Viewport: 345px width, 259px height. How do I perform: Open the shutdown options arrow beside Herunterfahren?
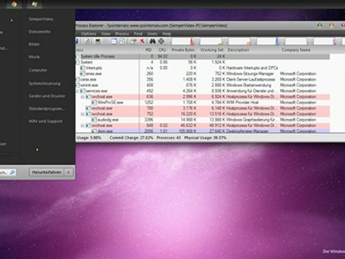[x=68, y=172]
